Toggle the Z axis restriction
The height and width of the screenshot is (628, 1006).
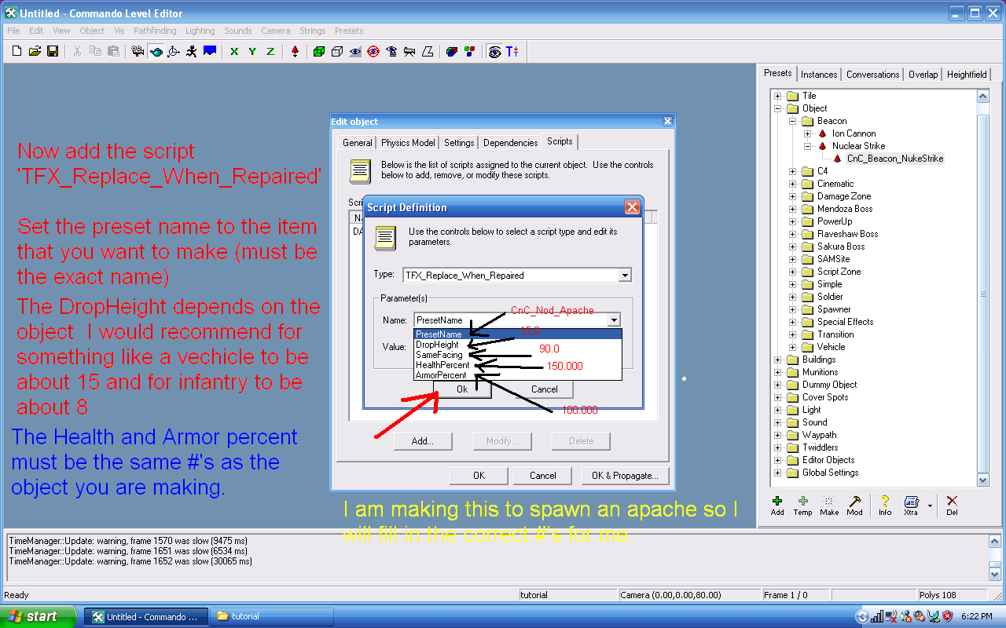click(x=270, y=51)
